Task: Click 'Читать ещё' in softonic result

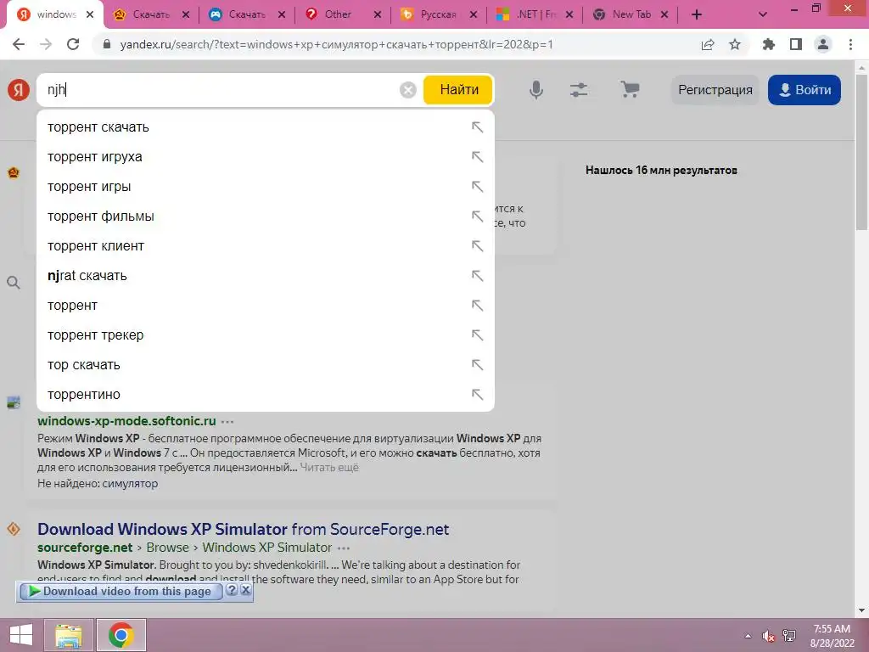Action: pos(329,468)
